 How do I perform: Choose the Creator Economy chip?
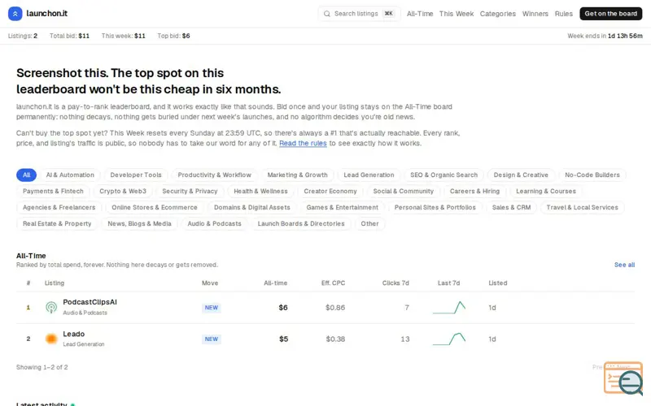click(330, 191)
